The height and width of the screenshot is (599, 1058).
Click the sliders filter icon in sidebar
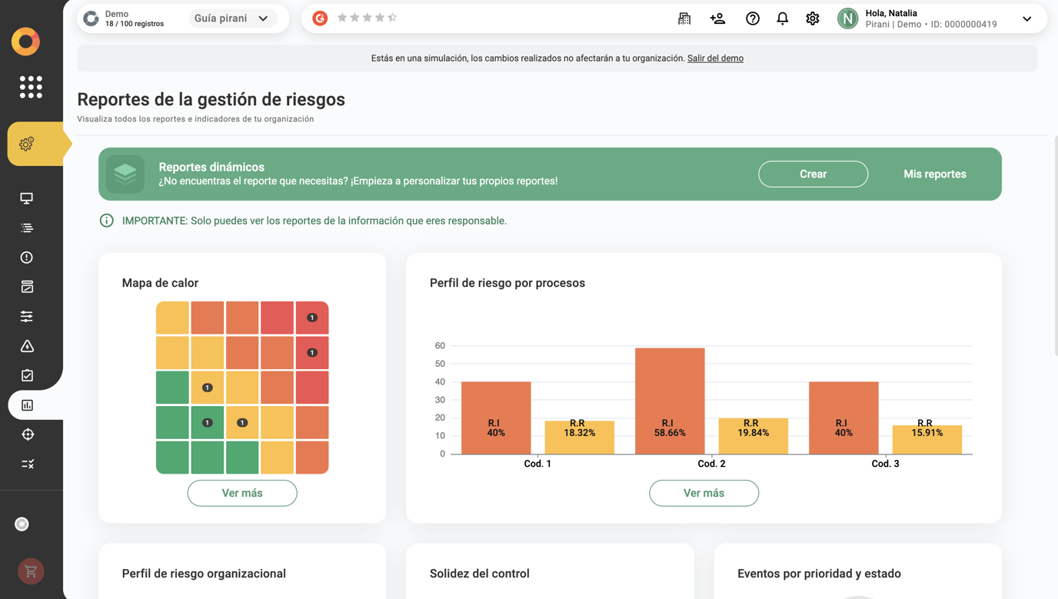pyautogui.click(x=26, y=316)
